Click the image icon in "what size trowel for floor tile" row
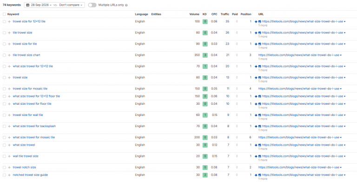This screenshot has height=182, width=357. pos(260,104)
